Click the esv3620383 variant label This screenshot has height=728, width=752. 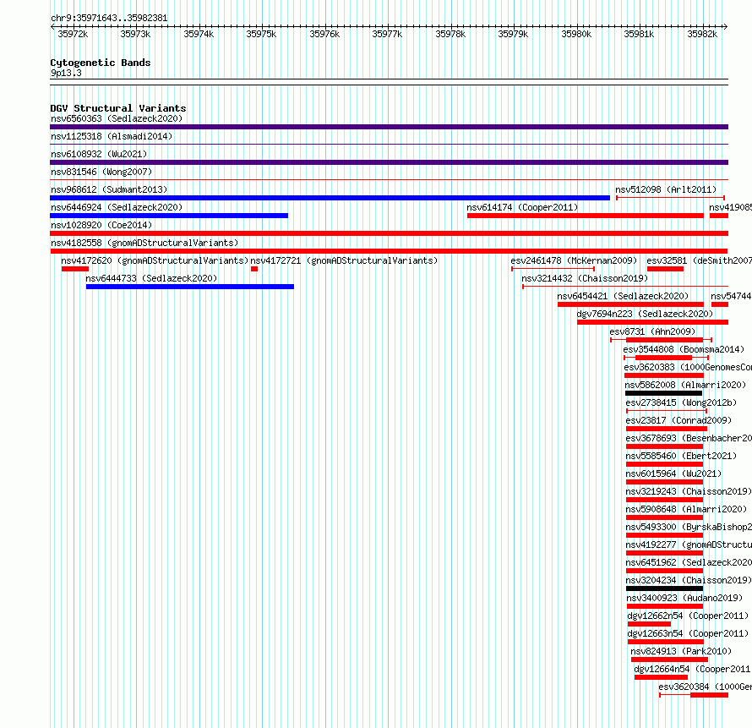tap(688, 367)
